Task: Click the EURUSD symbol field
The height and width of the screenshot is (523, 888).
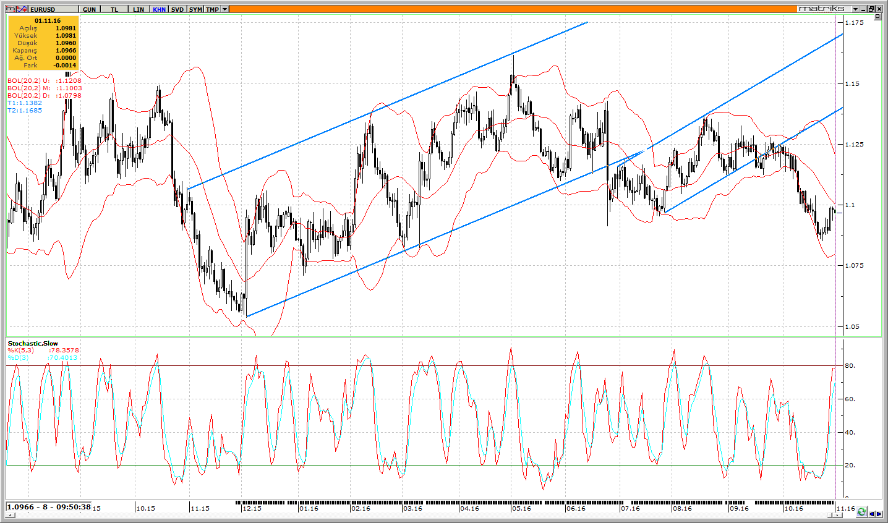Action: pyautogui.click(x=53, y=9)
